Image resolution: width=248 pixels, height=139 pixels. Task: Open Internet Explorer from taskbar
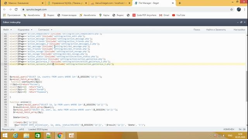click(x=15, y=136)
